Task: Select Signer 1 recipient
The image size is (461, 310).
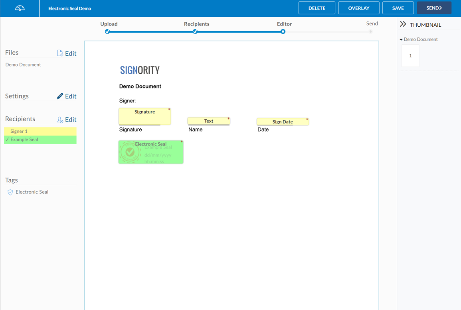Action: [40, 131]
